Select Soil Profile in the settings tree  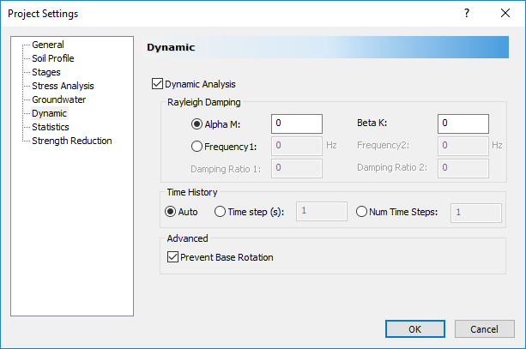tap(52, 58)
